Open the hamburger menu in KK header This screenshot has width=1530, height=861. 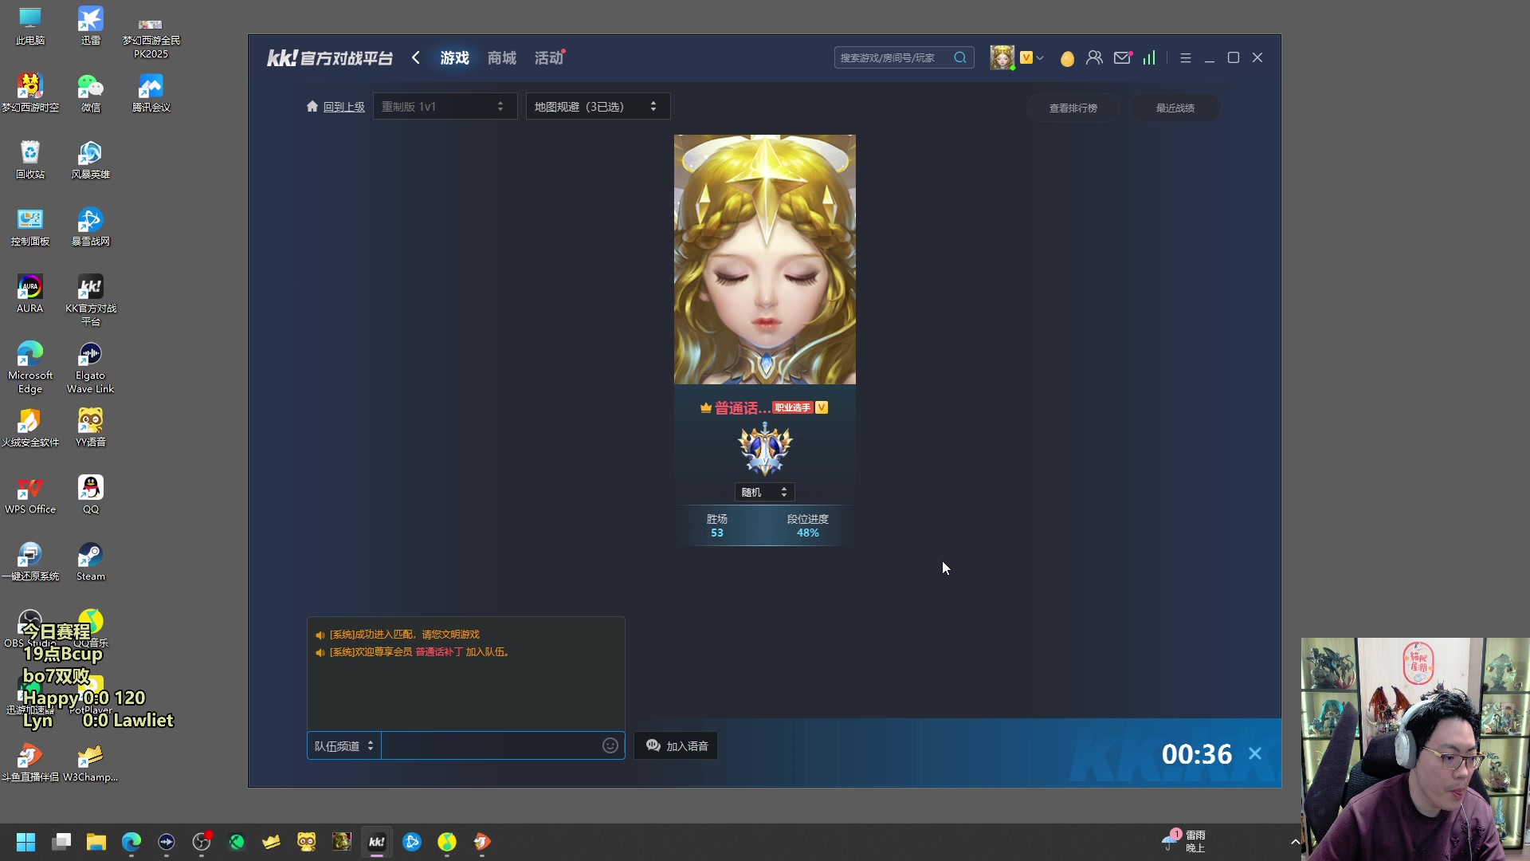pyautogui.click(x=1186, y=57)
